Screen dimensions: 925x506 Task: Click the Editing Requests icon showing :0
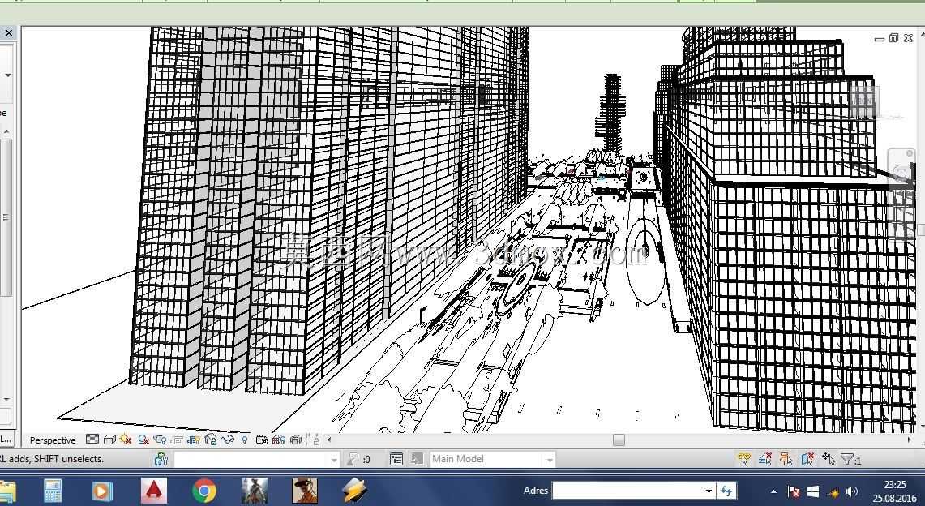[x=358, y=459]
